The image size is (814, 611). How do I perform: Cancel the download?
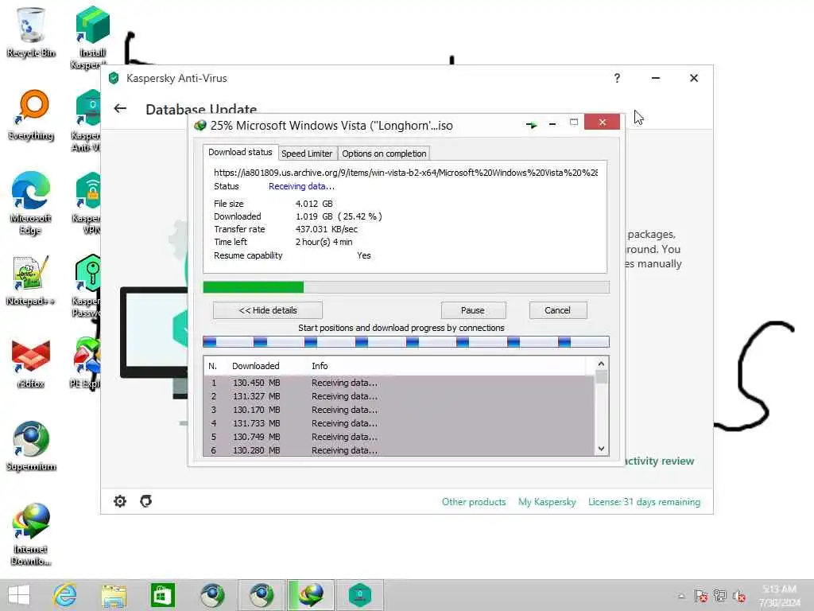click(557, 310)
